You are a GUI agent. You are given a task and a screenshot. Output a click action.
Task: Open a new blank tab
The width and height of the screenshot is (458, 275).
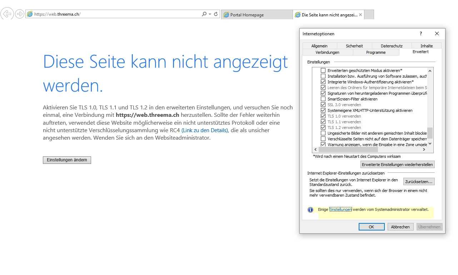pyautogui.click(x=369, y=15)
